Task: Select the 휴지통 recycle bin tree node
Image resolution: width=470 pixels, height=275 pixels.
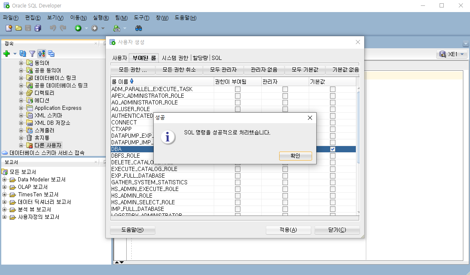Action: click(42, 138)
